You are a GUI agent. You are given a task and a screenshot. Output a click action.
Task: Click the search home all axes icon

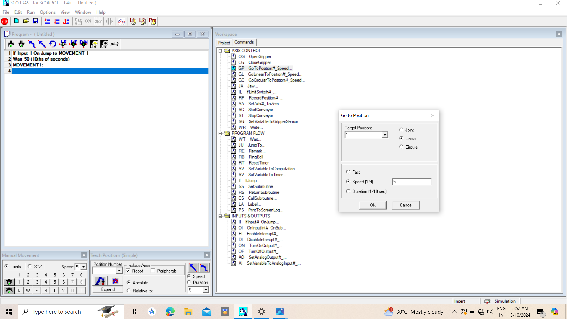[x=78, y=21]
